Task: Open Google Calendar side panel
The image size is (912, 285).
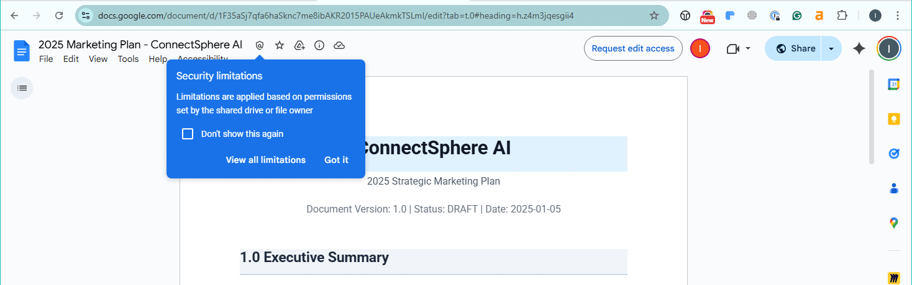Action: tap(894, 85)
